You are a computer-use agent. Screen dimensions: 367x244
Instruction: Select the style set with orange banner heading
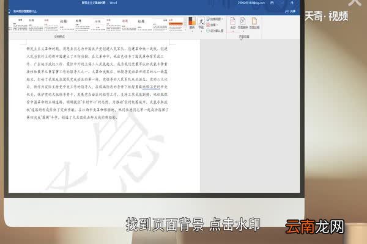pos(176,24)
